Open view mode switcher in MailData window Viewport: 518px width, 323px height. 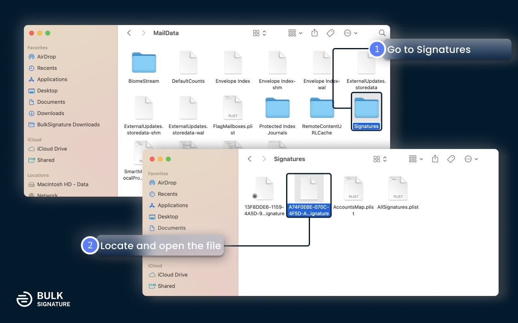click(259, 33)
